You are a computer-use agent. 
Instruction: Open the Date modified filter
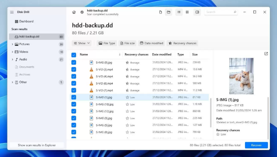tap(152, 43)
